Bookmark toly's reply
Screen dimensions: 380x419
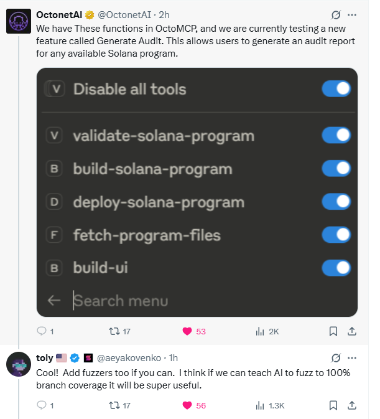tap(333, 405)
